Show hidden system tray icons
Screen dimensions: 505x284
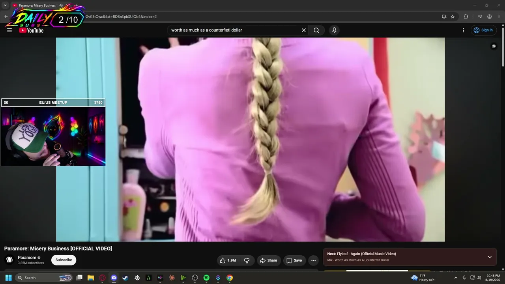click(456, 278)
